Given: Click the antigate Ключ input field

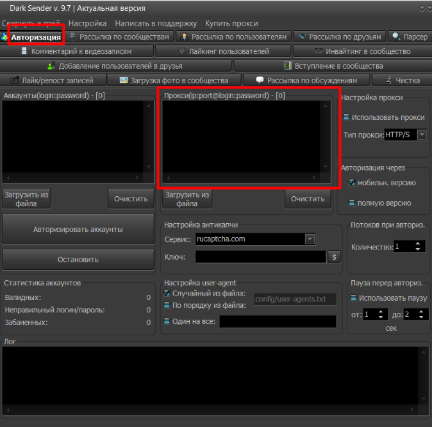Looking at the screenshot, I should pyautogui.click(x=261, y=257).
